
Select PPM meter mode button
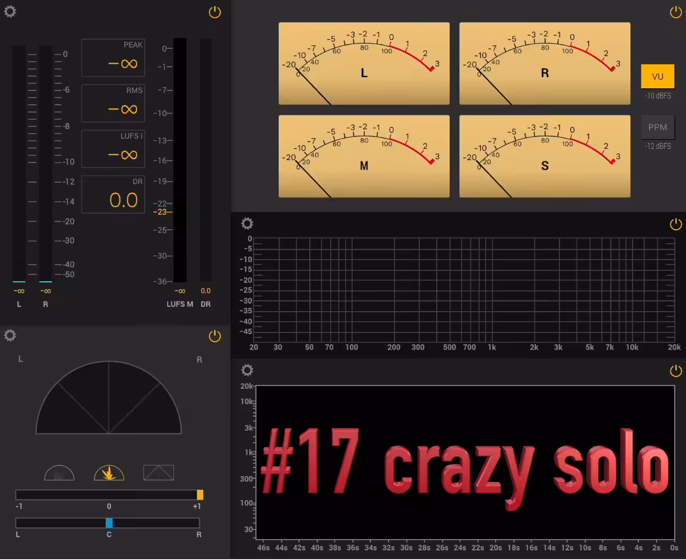[658, 127]
